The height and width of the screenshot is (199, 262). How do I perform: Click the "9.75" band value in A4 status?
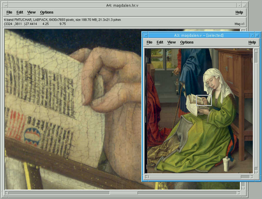tap(63, 24)
